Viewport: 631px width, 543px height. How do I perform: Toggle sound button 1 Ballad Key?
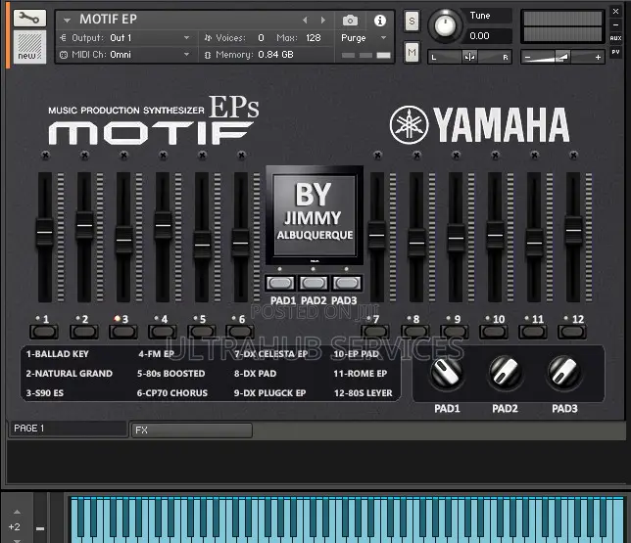[x=44, y=332]
